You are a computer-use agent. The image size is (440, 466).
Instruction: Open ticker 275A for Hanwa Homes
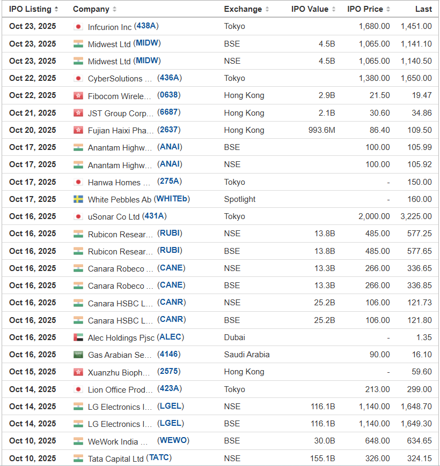[170, 181]
